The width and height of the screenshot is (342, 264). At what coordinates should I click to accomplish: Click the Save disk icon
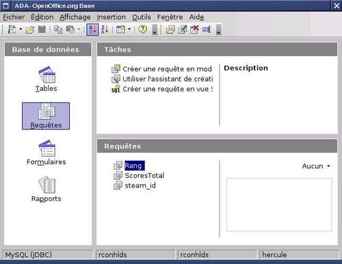(x=42, y=29)
